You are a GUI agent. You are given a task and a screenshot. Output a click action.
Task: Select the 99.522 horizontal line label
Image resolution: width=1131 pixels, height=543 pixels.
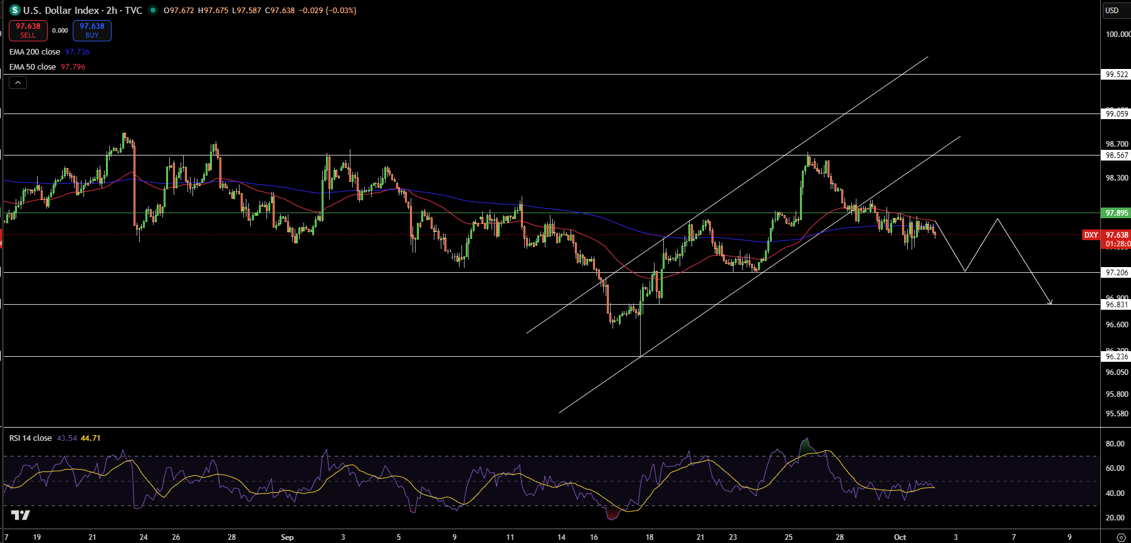1116,75
